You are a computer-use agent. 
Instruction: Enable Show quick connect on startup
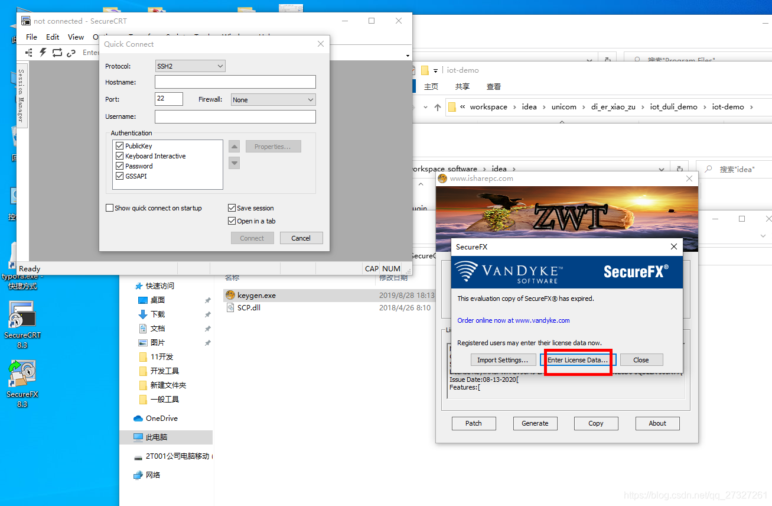pyautogui.click(x=109, y=208)
